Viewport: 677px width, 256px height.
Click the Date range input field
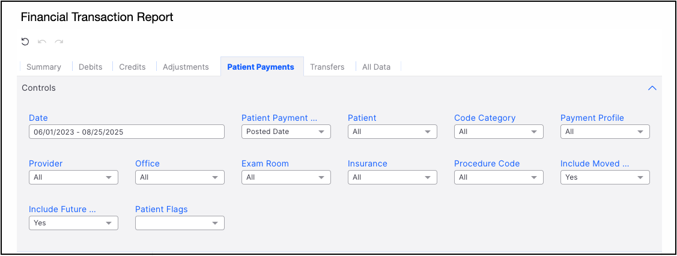tap(126, 132)
